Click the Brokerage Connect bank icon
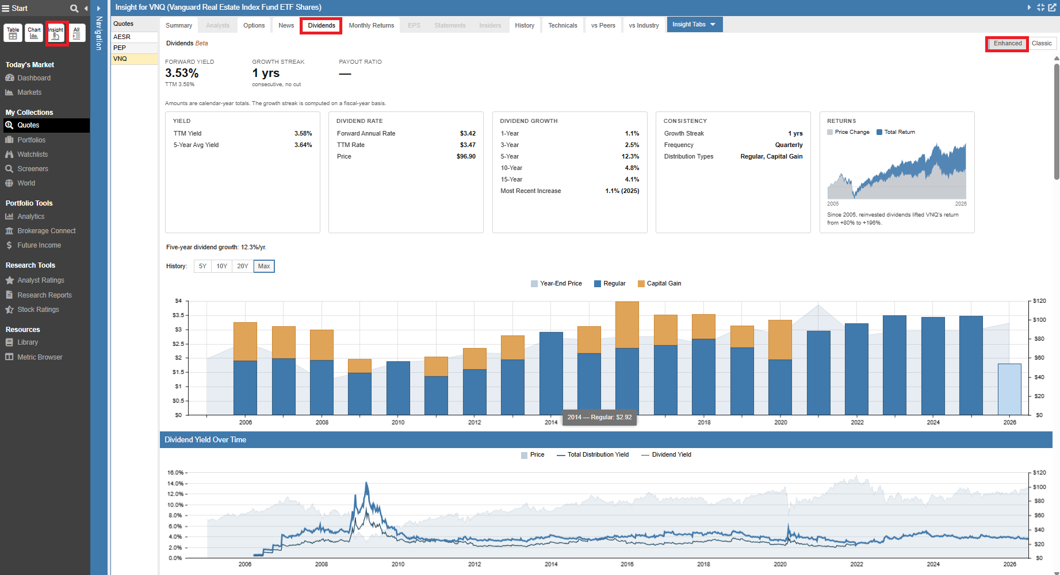The image size is (1060, 575). click(9, 231)
